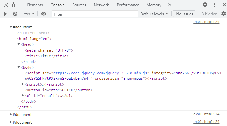Focus the console Filter input field
The width and height of the screenshot is (227, 126).
pyautogui.click(x=95, y=14)
